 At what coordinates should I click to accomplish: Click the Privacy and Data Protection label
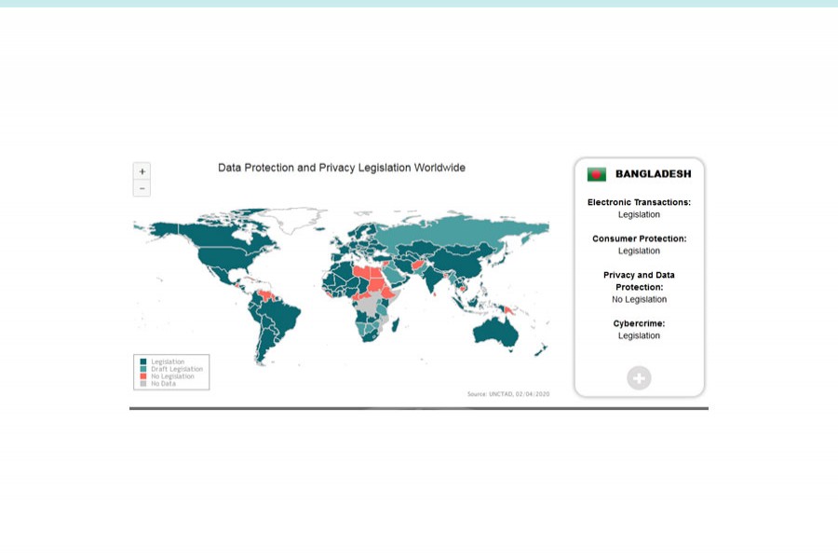[639, 280]
